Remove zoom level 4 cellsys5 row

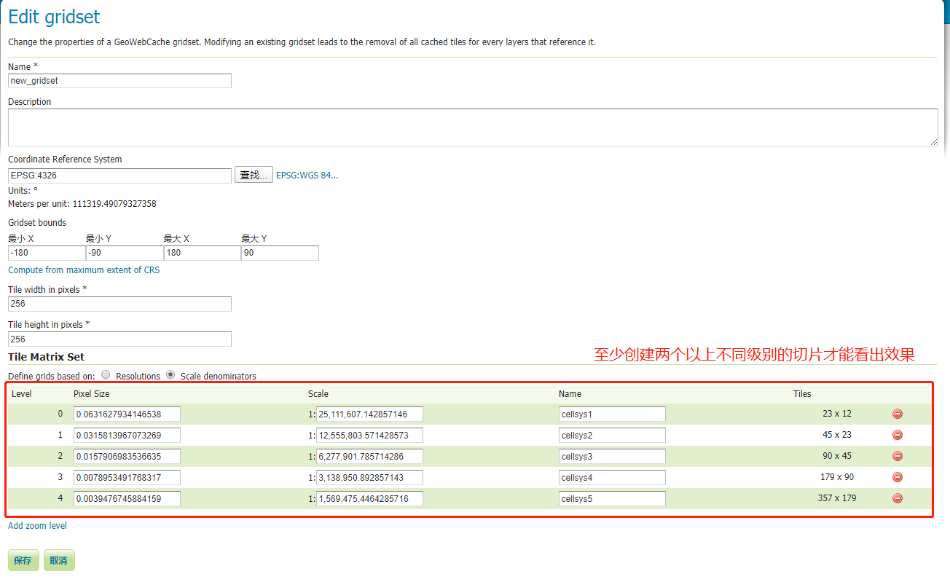click(x=898, y=498)
